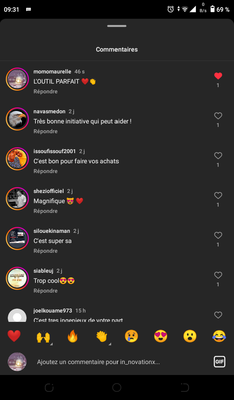Insert the red heart emoji reaction

coord(14,336)
